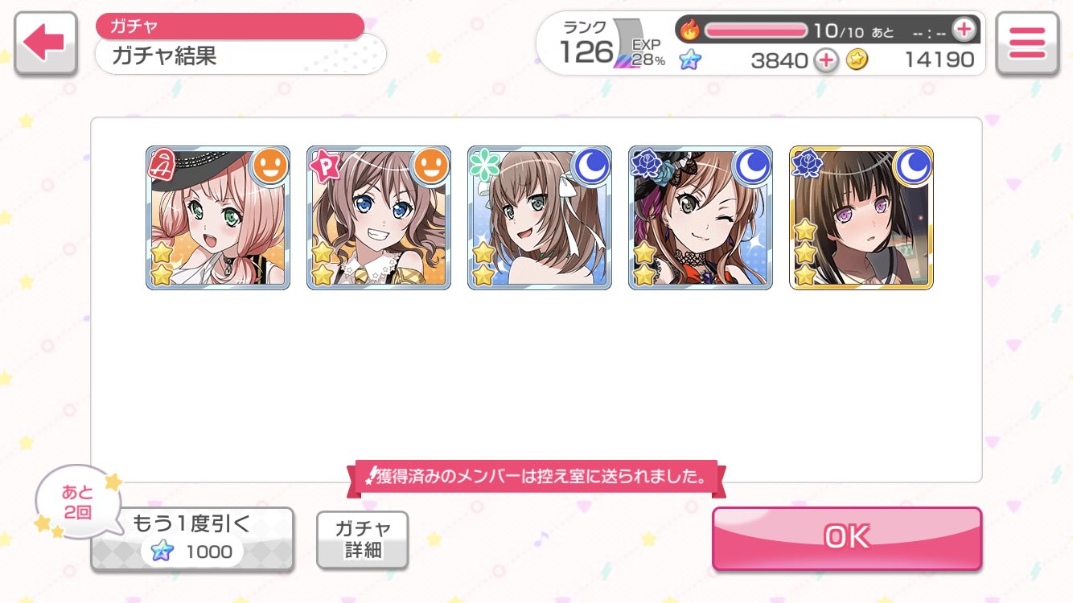Tap the blue star gem icon
The width and height of the screenshot is (1073, 603).
pos(689,59)
